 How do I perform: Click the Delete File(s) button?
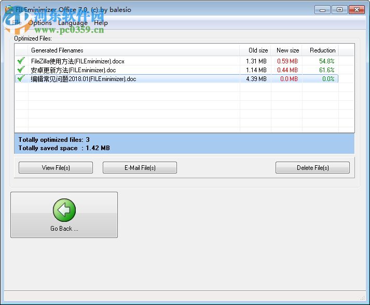click(x=312, y=167)
